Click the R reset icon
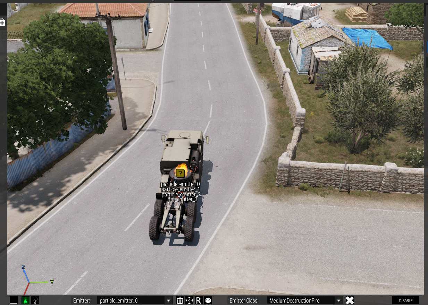428x305 pixels. (199, 300)
